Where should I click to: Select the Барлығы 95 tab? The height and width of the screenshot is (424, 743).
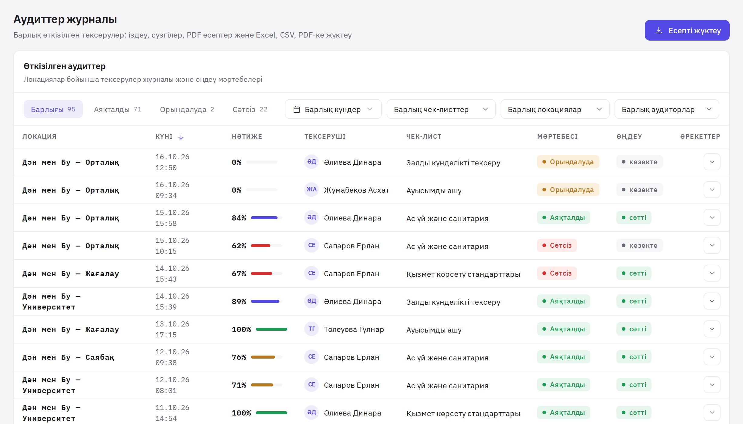coord(53,109)
